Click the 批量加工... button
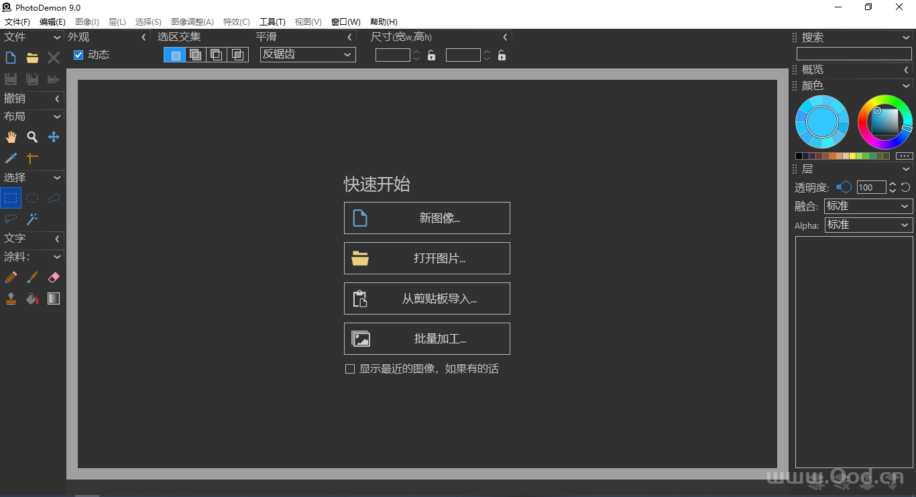The width and height of the screenshot is (916, 497). point(427,339)
